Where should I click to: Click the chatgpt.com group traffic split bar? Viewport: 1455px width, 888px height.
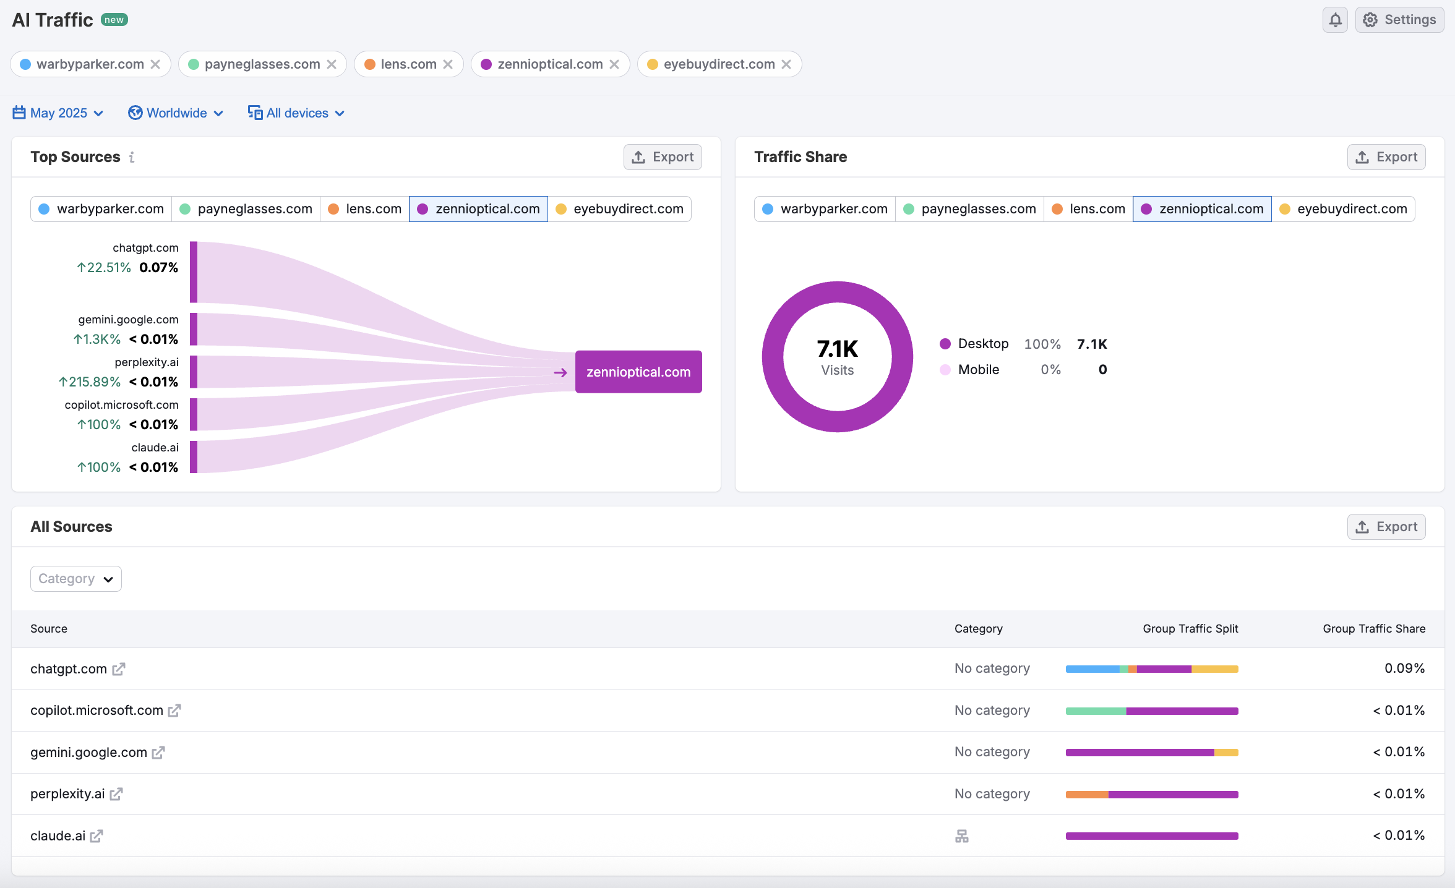coord(1151,669)
